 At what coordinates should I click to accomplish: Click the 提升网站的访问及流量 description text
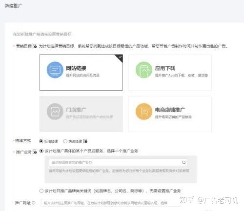(83, 76)
